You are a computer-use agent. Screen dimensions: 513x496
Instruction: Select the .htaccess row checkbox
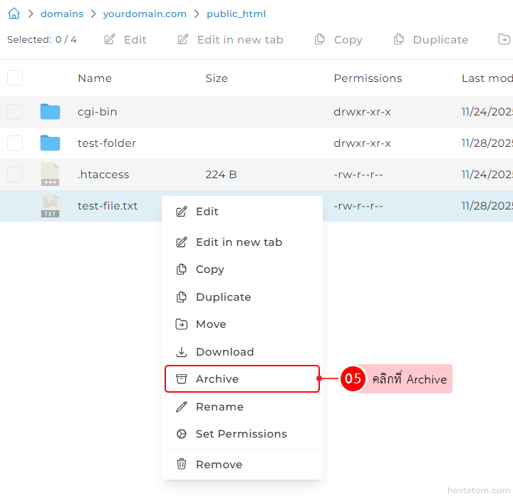pyautogui.click(x=15, y=175)
